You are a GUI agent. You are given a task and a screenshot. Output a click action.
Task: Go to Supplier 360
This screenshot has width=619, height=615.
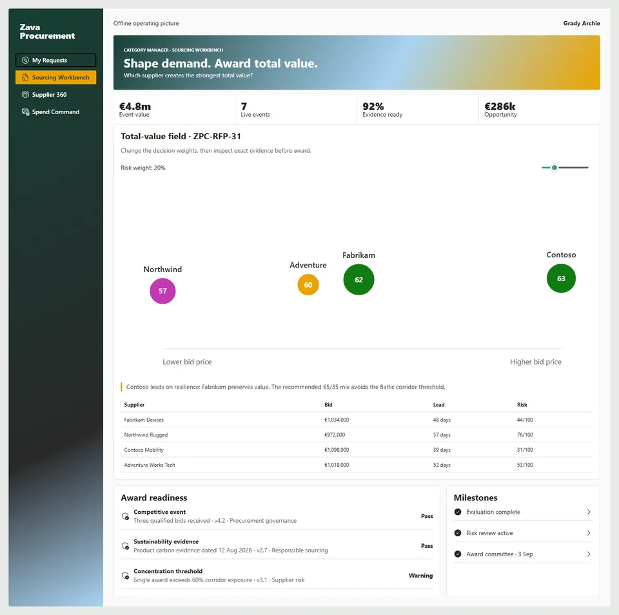click(x=55, y=95)
